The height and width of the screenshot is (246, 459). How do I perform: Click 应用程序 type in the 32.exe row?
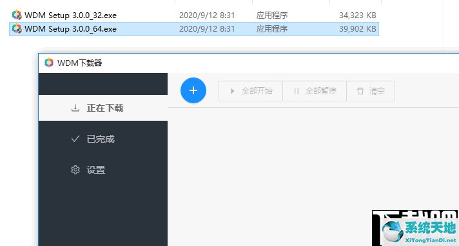click(x=272, y=15)
